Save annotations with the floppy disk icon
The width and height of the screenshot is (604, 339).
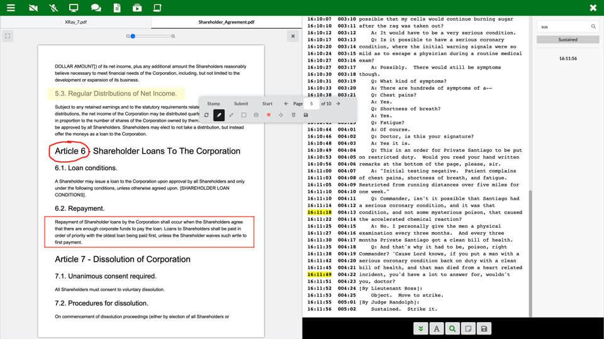[x=306, y=115]
